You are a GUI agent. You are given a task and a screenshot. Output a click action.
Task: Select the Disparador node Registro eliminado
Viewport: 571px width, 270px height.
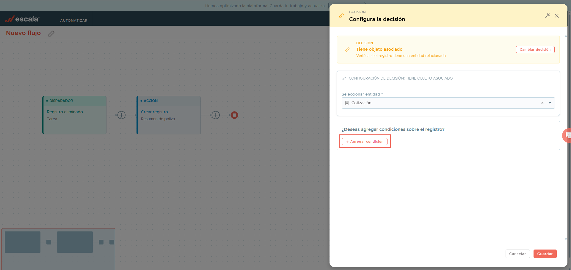coord(74,115)
